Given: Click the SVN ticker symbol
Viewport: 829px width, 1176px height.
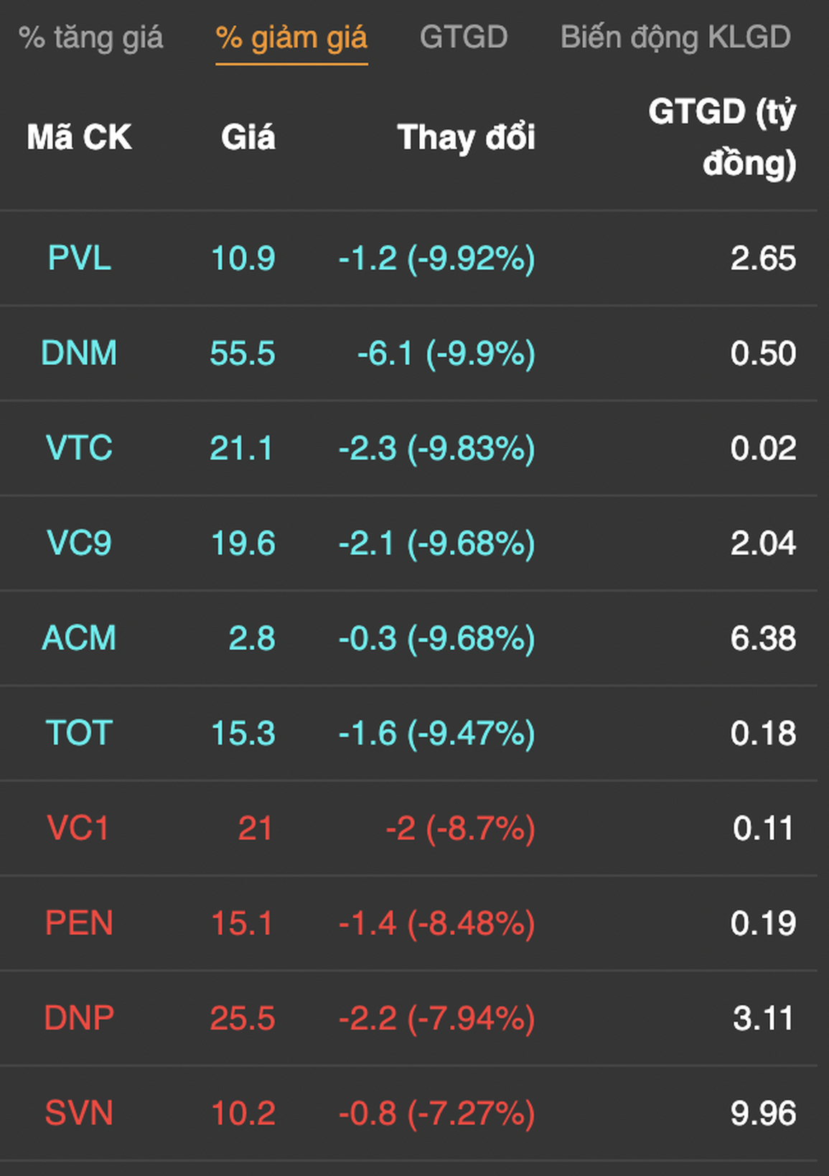Looking at the screenshot, I should tap(79, 1114).
